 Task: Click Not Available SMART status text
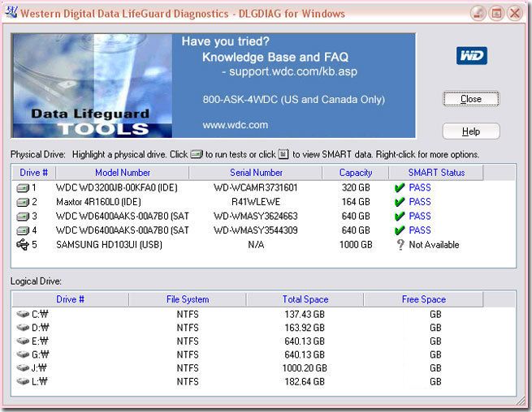click(434, 245)
